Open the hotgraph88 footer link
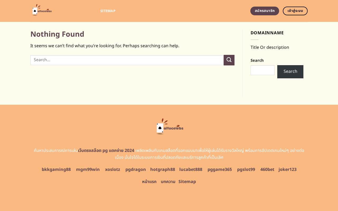 pyautogui.click(x=163, y=169)
